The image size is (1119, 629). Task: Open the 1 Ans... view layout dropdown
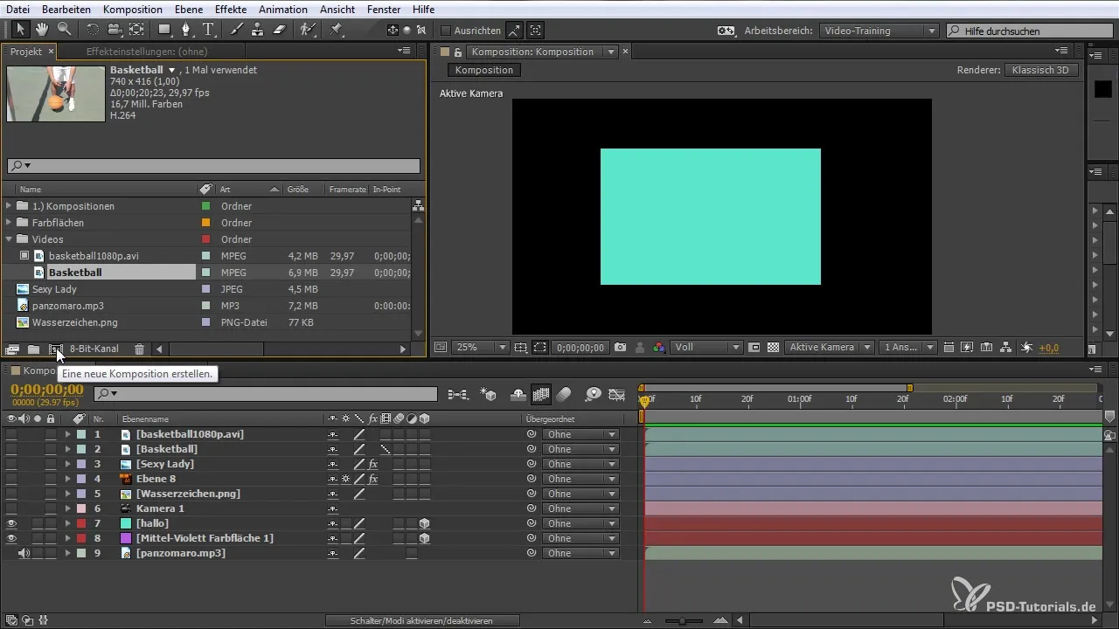908,347
